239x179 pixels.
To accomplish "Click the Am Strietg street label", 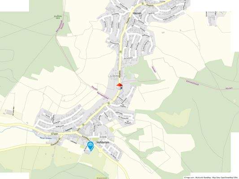I will coord(103,137).
